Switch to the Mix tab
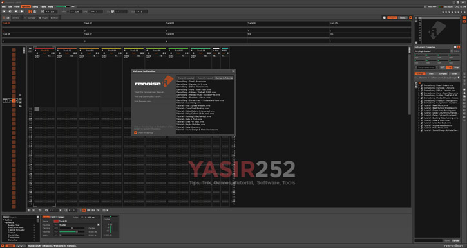Viewport: 467px width, 248px height. tap(16, 18)
